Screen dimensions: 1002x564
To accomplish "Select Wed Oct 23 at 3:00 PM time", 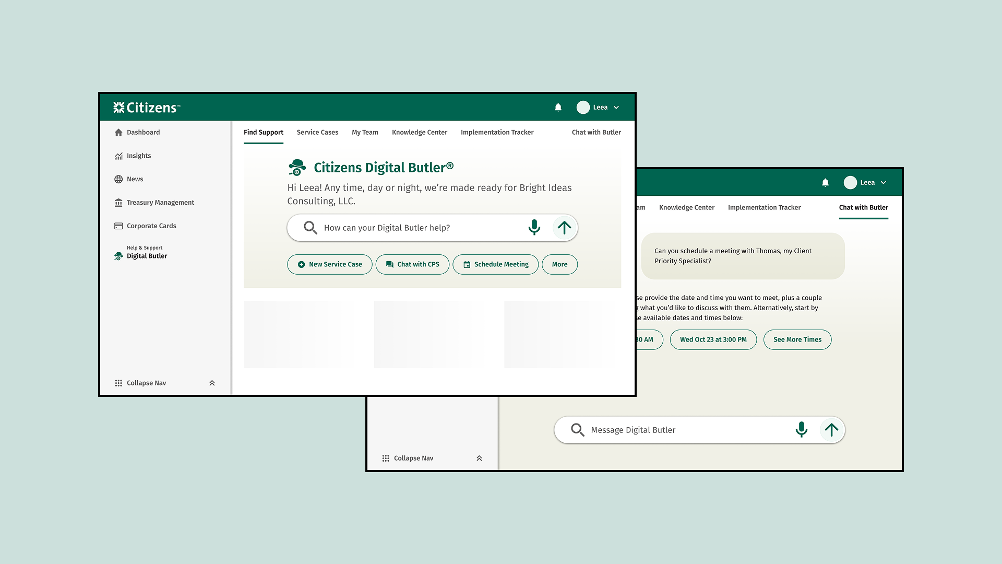I will [x=713, y=340].
